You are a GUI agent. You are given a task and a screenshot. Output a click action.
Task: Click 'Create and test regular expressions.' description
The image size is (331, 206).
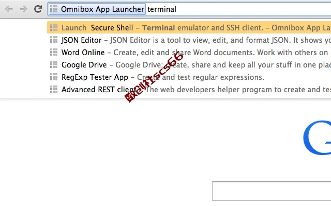pyautogui.click(x=201, y=77)
